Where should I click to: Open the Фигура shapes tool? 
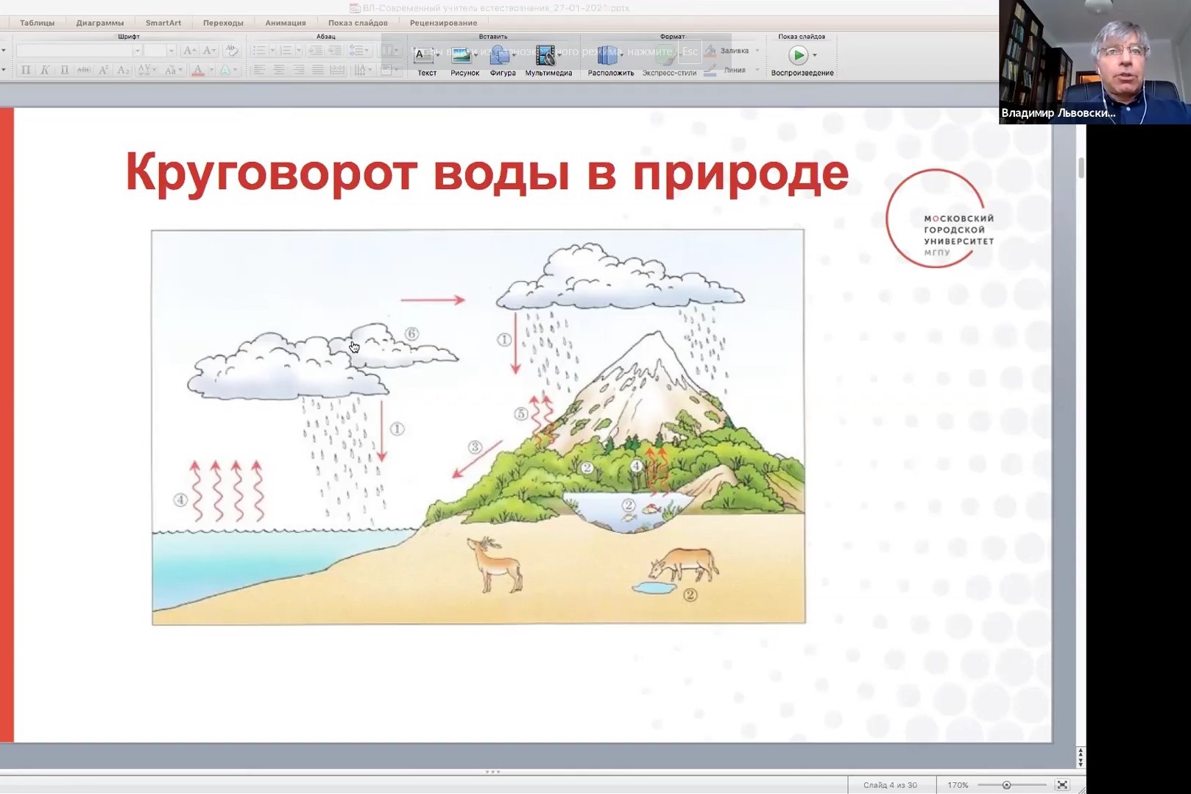[x=502, y=57]
